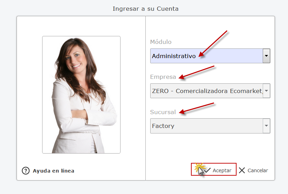Click the ZERO - Comercializadora Ecomarket field

pos(210,91)
